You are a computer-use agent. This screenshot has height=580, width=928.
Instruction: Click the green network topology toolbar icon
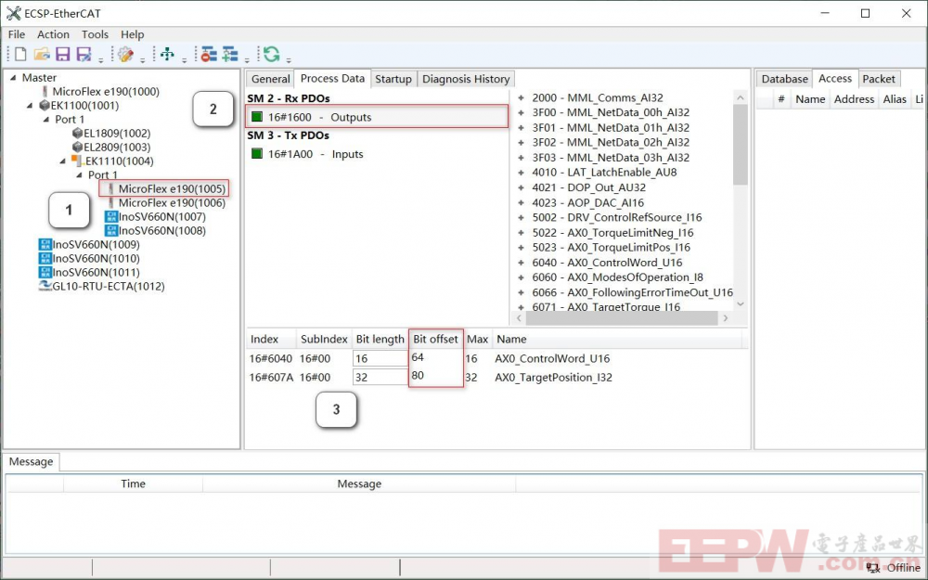167,55
